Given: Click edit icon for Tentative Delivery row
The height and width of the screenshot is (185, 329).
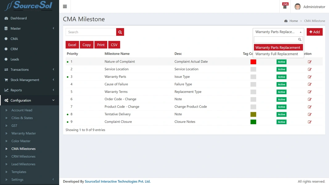Looking at the screenshot, I should tap(310, 114).
